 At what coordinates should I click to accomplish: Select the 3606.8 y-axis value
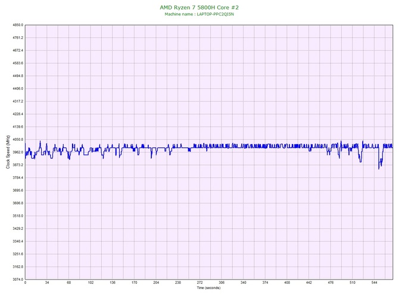point(18,203)
